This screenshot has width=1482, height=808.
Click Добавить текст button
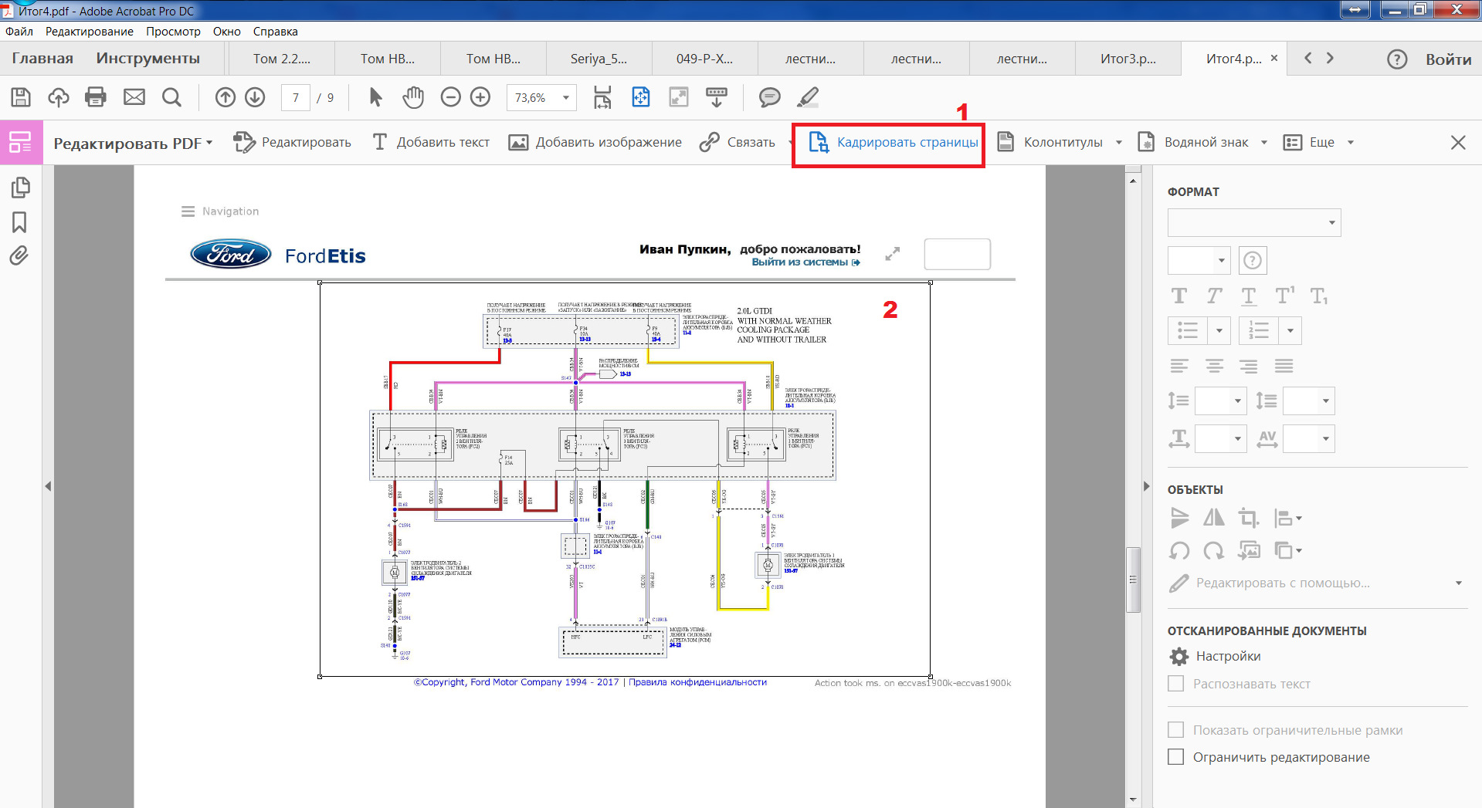coord(431,143)
